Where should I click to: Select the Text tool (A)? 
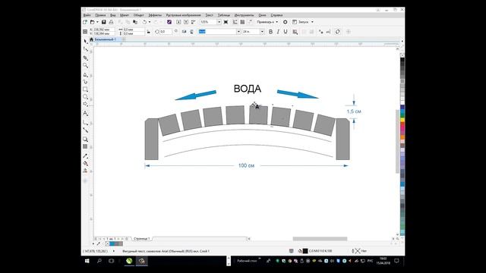pos(86,114)
